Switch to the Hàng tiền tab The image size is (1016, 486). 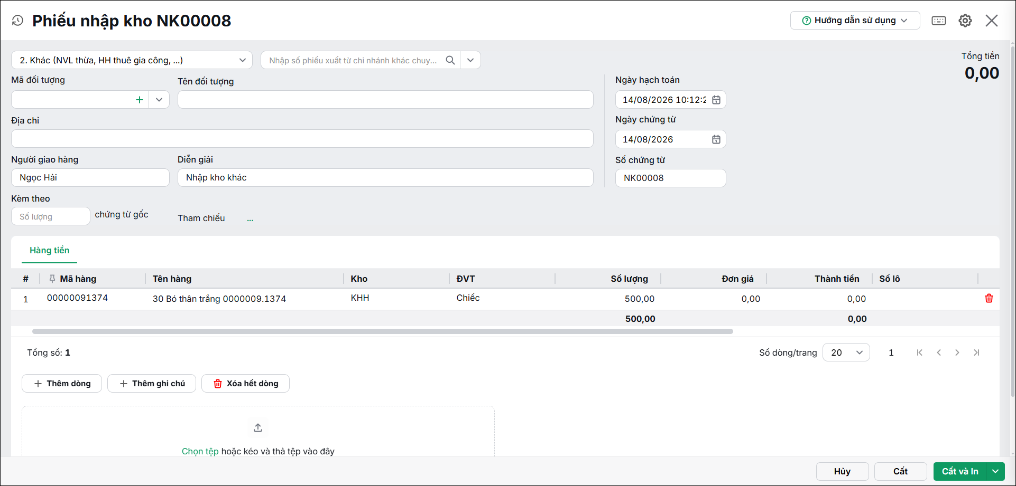[x=50, y=250]
